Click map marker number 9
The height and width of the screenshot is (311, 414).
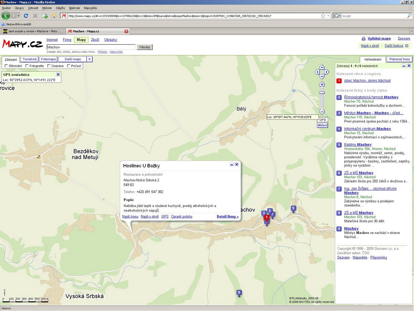(x=239, y=293)
